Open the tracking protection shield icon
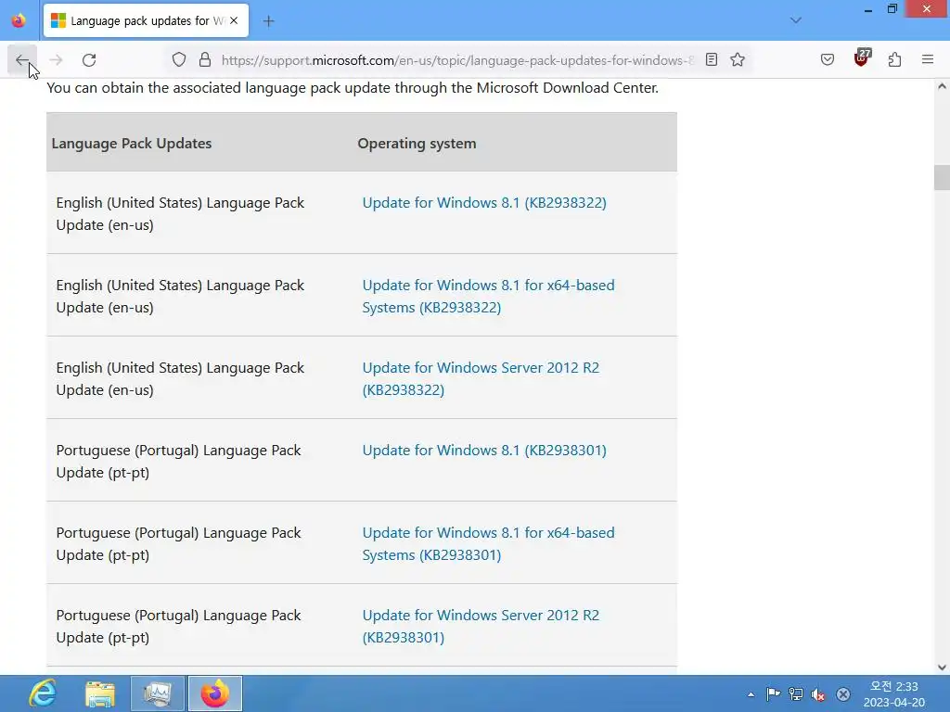Image resolution: width=950 pixels, height=712 pixels. click(179, 59)
